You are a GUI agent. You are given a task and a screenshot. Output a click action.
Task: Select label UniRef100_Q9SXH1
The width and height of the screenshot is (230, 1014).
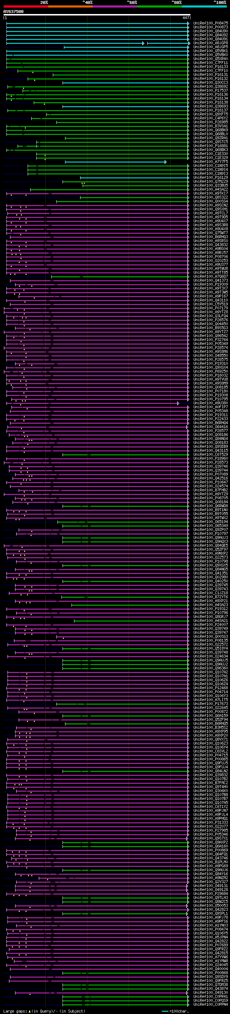tap(211, 209)
